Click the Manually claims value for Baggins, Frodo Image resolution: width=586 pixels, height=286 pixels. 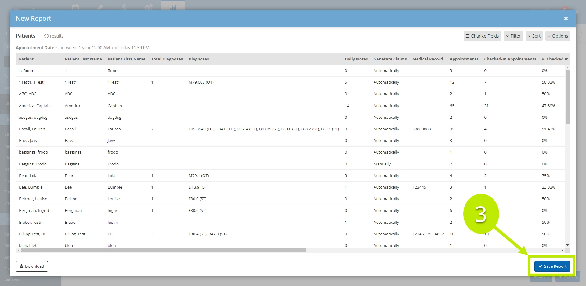tap(382, 164)
